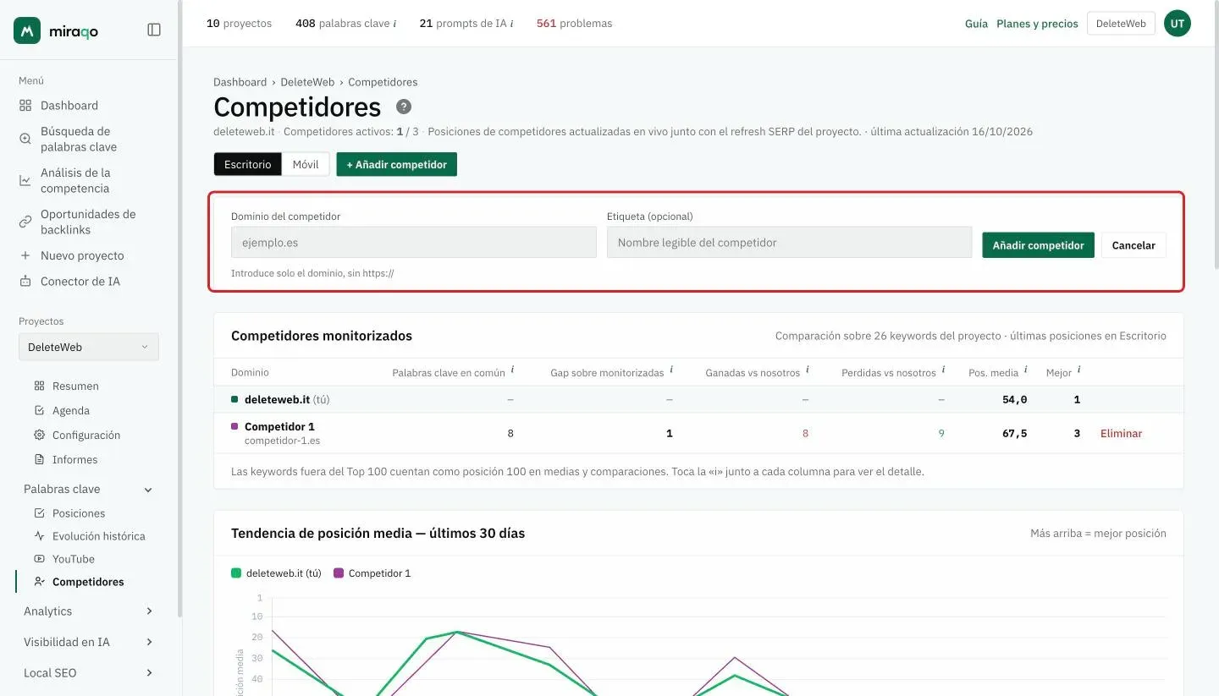Viewport: 1219px width, 696px height.
Task: Click the miraqo logo icon
Action: coord(27,30)
